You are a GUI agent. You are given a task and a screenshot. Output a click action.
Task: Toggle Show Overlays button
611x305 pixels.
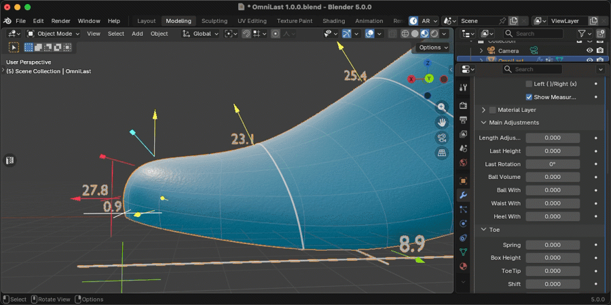point(370,34)
